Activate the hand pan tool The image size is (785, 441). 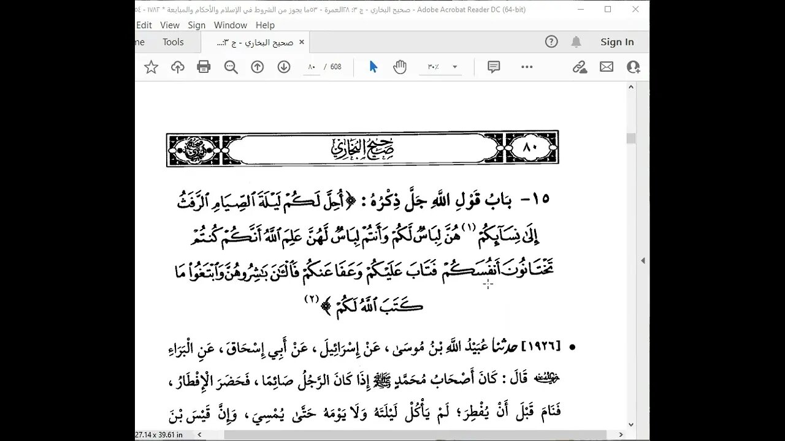click(400, 67)
